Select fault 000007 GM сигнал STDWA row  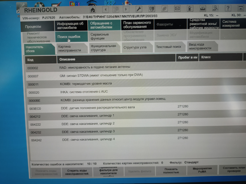[136, 75]
